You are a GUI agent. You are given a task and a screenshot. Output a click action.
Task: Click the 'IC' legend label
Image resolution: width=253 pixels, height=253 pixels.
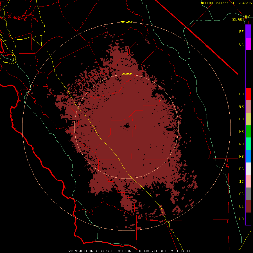point(241,181)
